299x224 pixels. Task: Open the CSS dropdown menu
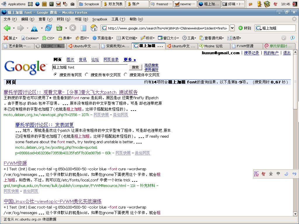[x=48, y=38]
